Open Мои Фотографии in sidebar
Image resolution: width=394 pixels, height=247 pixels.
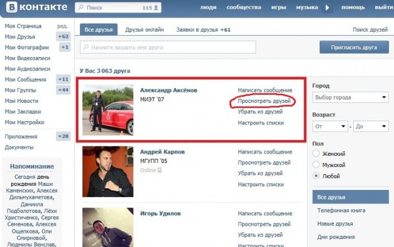pos(27,47)
